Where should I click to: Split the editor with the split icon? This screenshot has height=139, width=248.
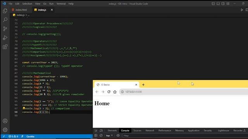click(246, 10)
